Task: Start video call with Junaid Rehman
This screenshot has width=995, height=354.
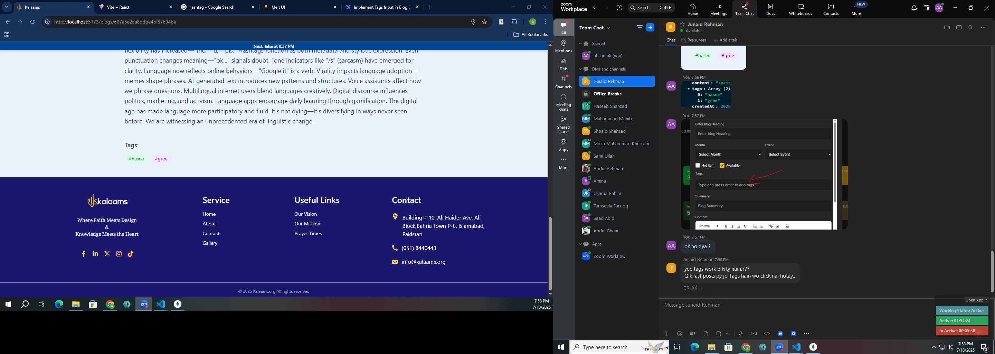Action: pyautogui.click(x=946, y=27)
